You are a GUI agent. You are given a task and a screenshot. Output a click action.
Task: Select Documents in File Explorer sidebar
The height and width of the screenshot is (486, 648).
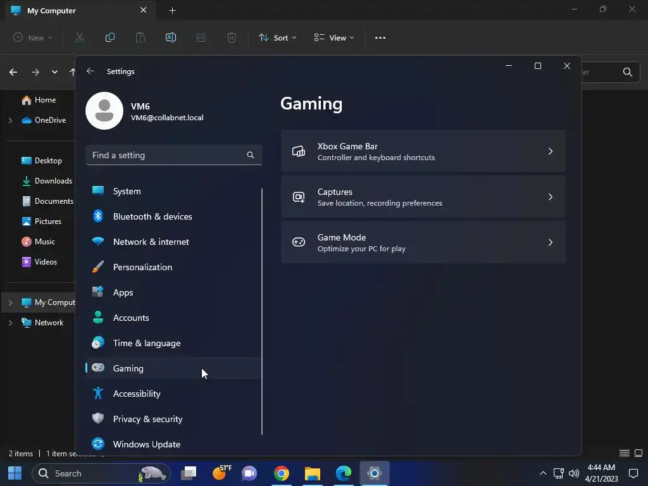tap(47, 201)
